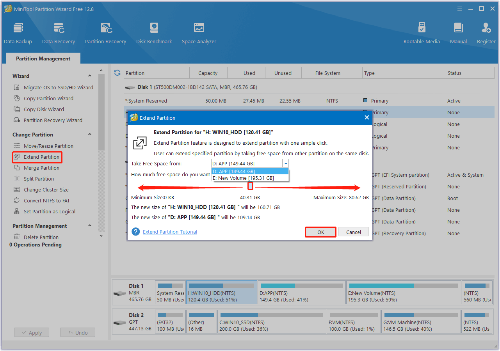
Task: Open the Manual
Action: point(458,32)
